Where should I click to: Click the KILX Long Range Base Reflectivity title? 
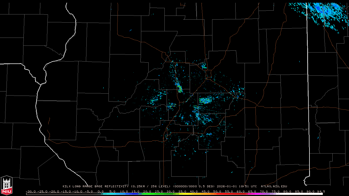click(x=95, y=186)
